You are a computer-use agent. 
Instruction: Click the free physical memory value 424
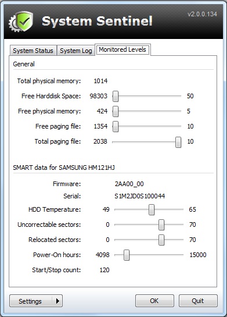point(102,111)
